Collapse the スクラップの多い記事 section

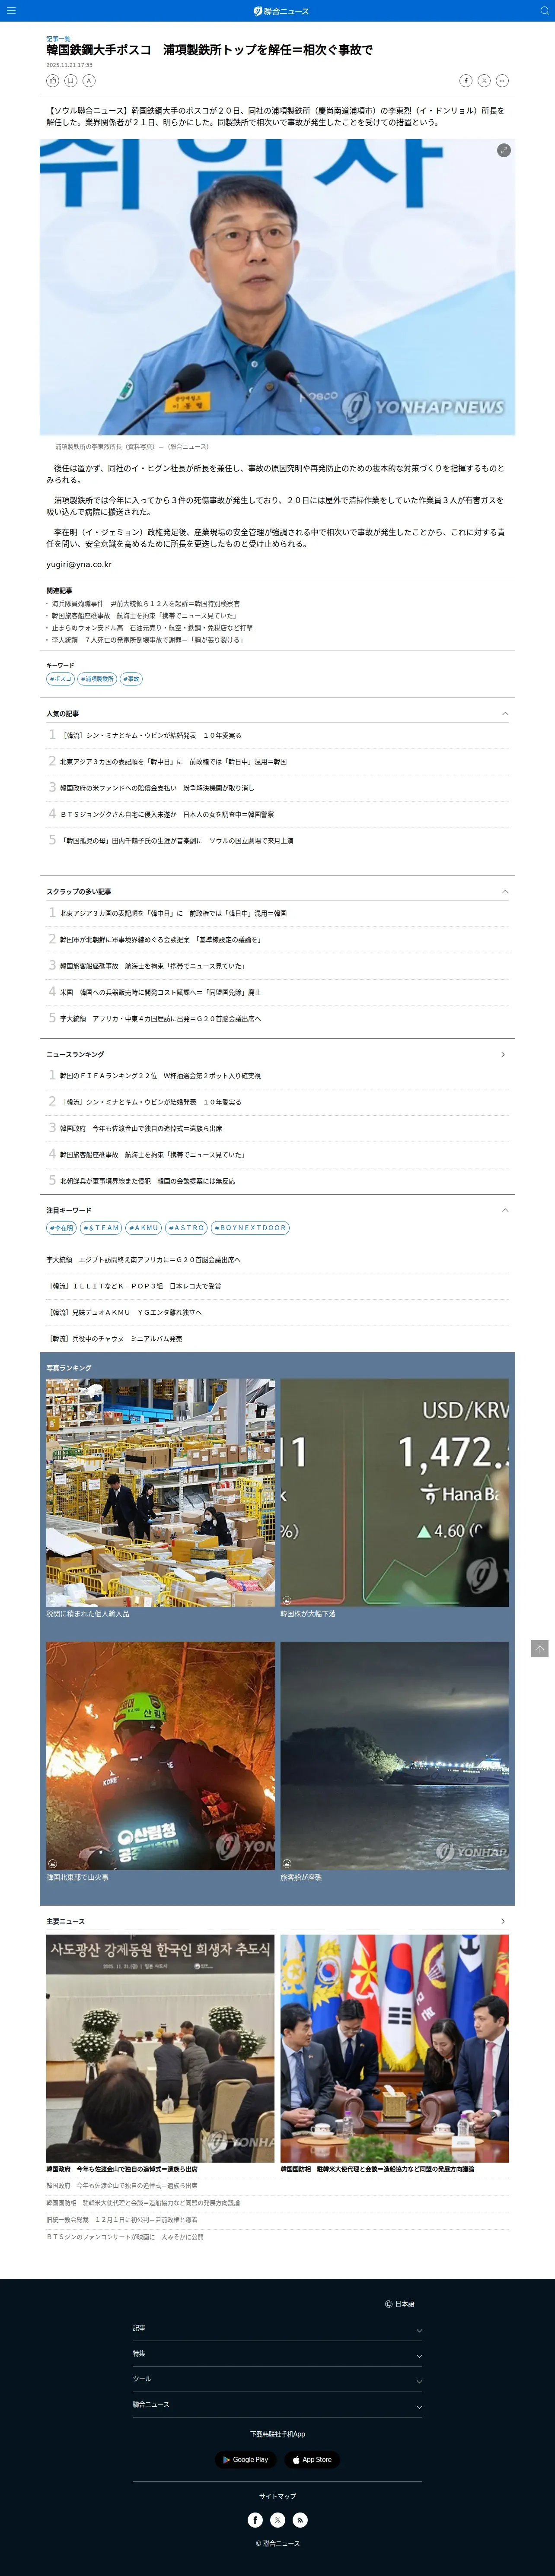click(x=505, y=891)
